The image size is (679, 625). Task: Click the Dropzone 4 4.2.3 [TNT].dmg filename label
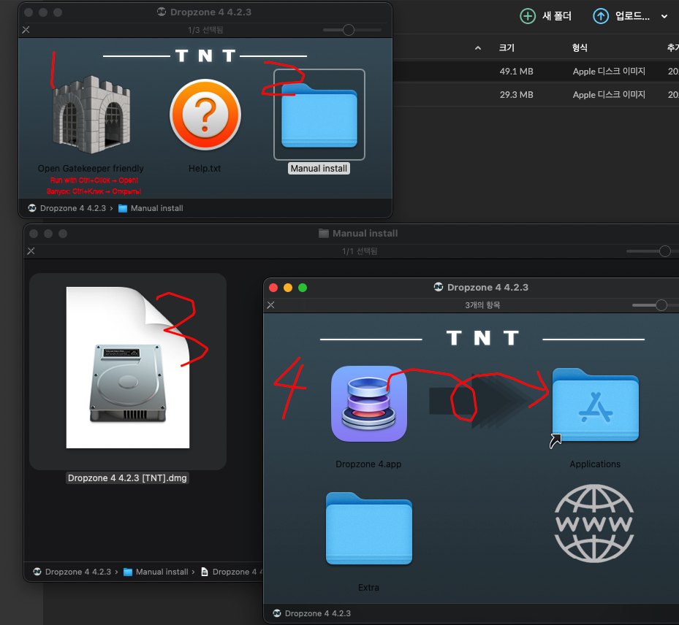[127, 478]
